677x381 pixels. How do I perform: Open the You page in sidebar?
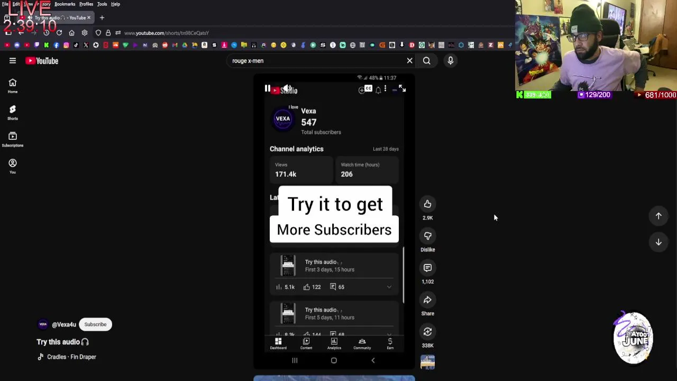[13, 166]
